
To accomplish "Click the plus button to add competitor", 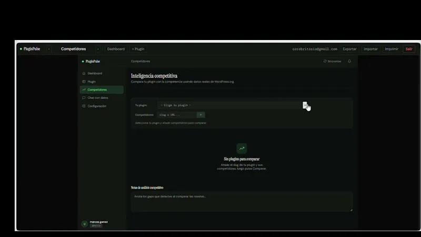I will [201, 115].
